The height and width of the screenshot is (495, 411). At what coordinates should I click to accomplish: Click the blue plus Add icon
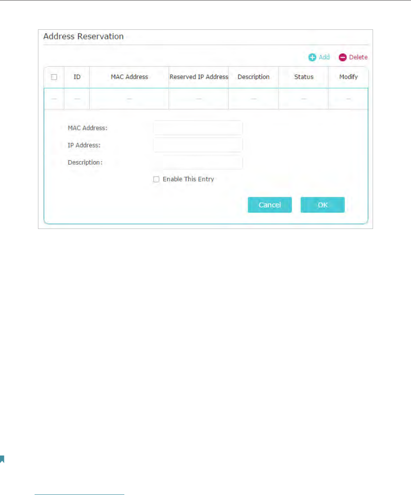312,57
